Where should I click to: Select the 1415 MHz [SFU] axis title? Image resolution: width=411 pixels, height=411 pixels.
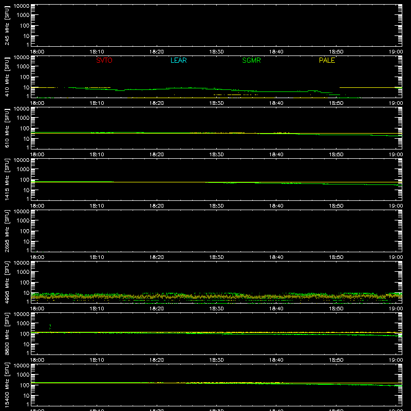tap(7, 179)
